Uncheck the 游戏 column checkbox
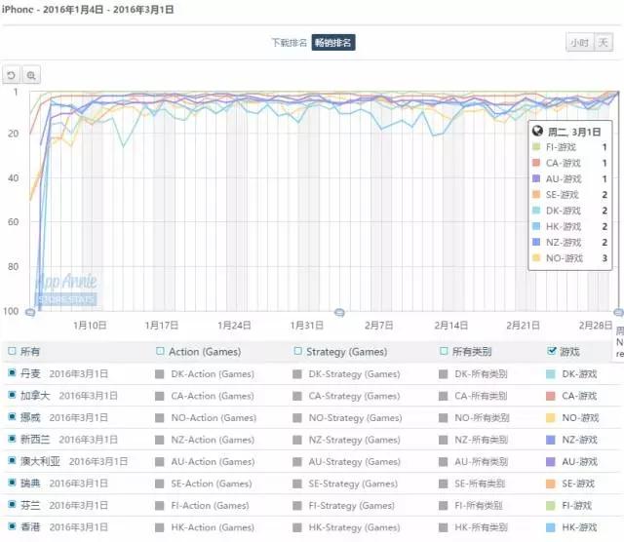This screenshot has width=624, height=542. tap(552, 351)
